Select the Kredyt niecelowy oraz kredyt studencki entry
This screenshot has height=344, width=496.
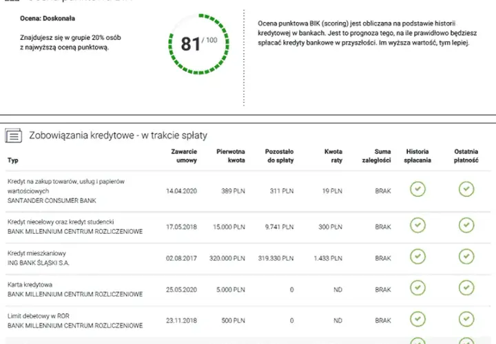(x=61, y=222)
